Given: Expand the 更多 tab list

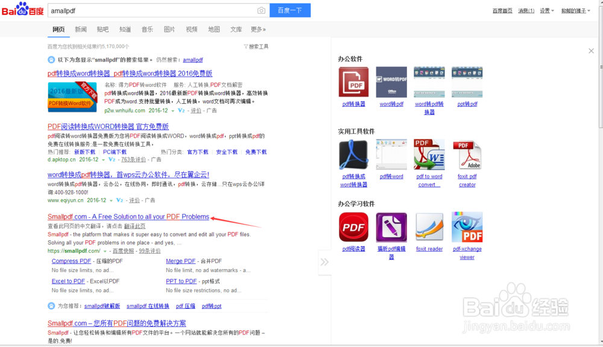Looking at the screenshot, I should tap(258, 29).
